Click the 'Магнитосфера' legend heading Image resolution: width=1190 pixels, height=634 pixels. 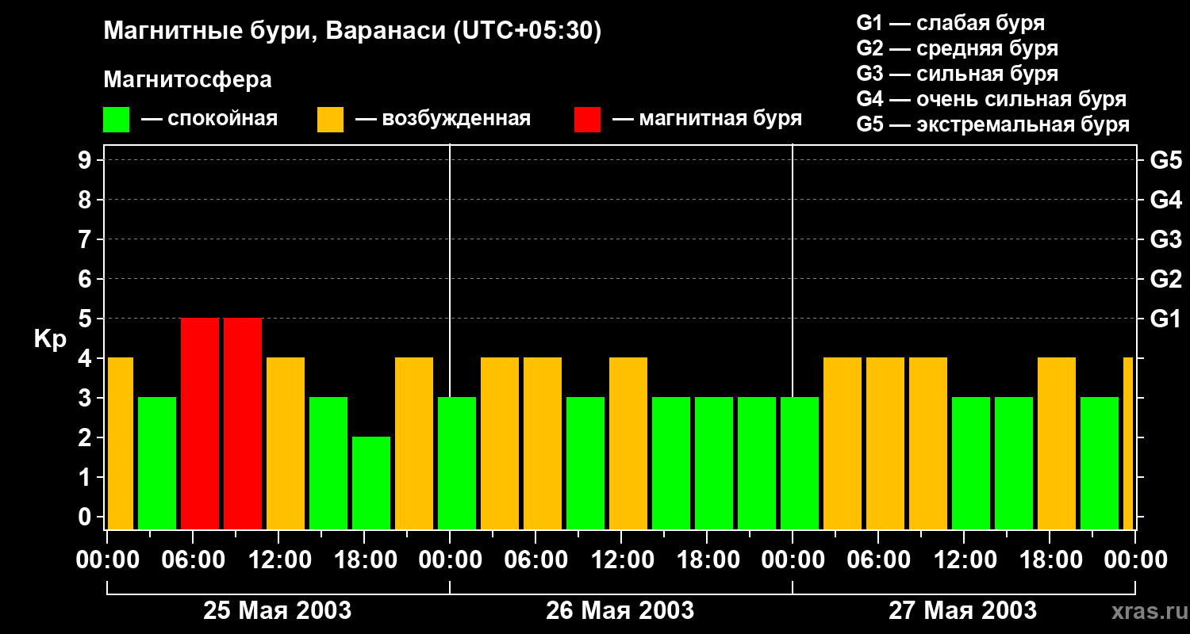pos(187,80)
